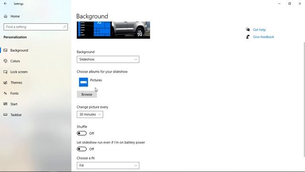Select the Pictures album label

pos(96,80)
